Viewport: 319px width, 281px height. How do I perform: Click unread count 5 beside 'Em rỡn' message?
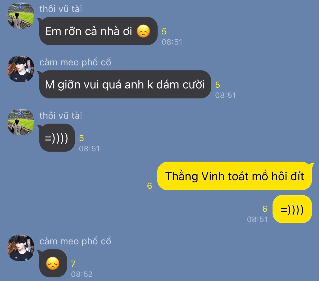tap(164, 32)
